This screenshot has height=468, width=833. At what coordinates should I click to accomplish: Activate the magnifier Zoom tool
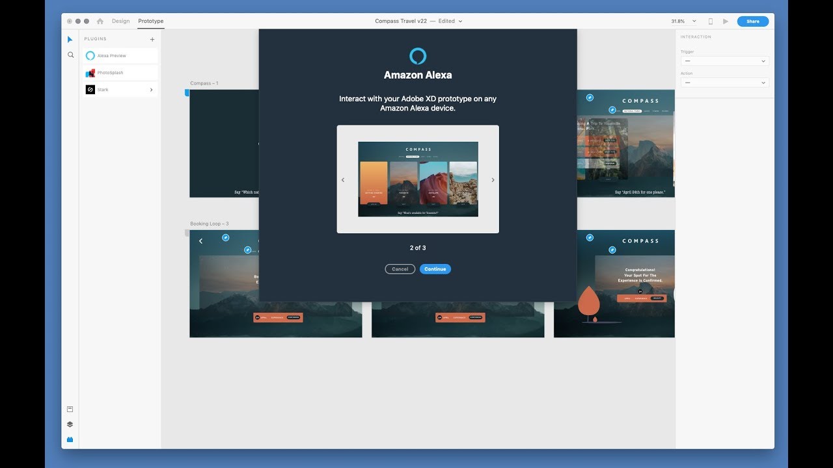pos(70,55)
